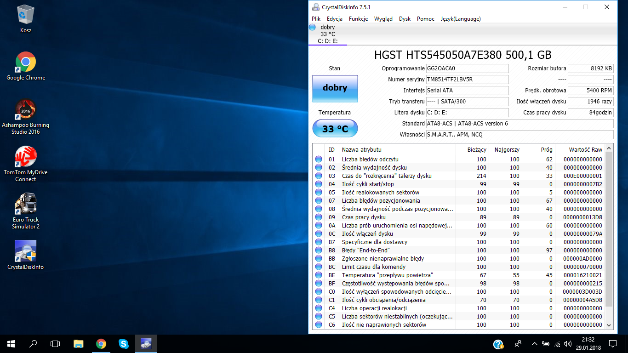Click the 'Bieżący' column header
628x353 pixels.
472,149
